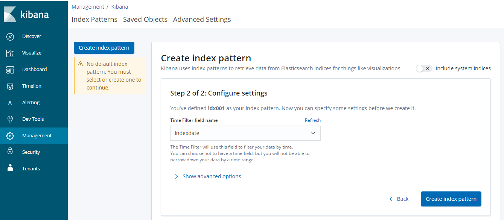Click the 'No default index pattern' warning text
504x220 pixels.
pyautogui.click(x=114, y=76)
